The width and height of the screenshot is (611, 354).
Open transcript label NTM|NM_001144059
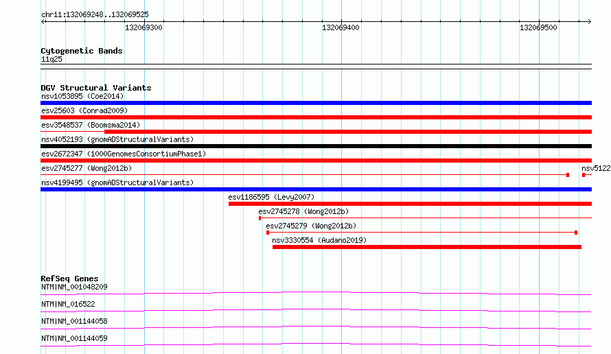pos(74,338)
